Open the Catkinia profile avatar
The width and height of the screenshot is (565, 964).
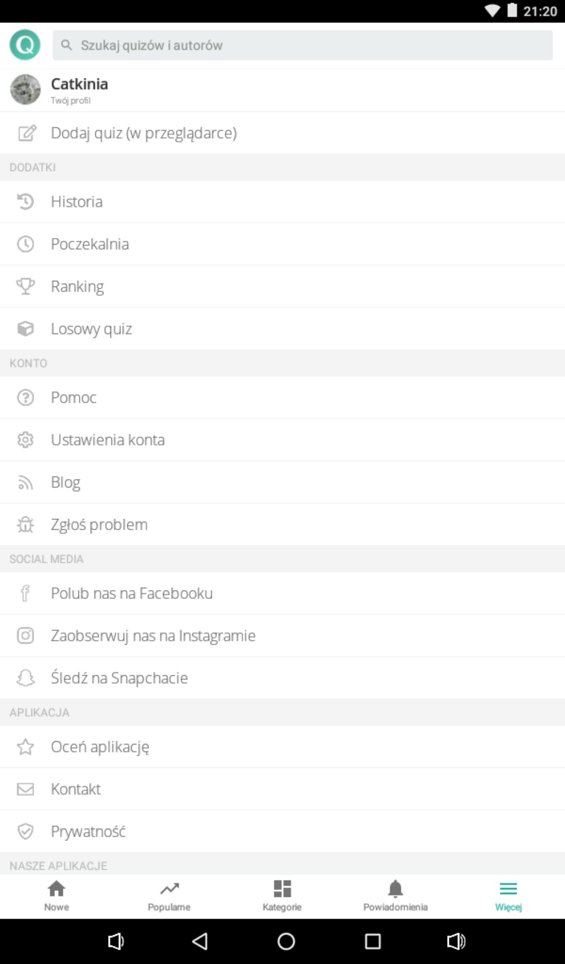coord(25,90)
